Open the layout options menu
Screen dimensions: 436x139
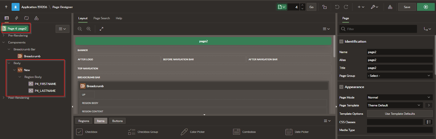tap(326, 29)
